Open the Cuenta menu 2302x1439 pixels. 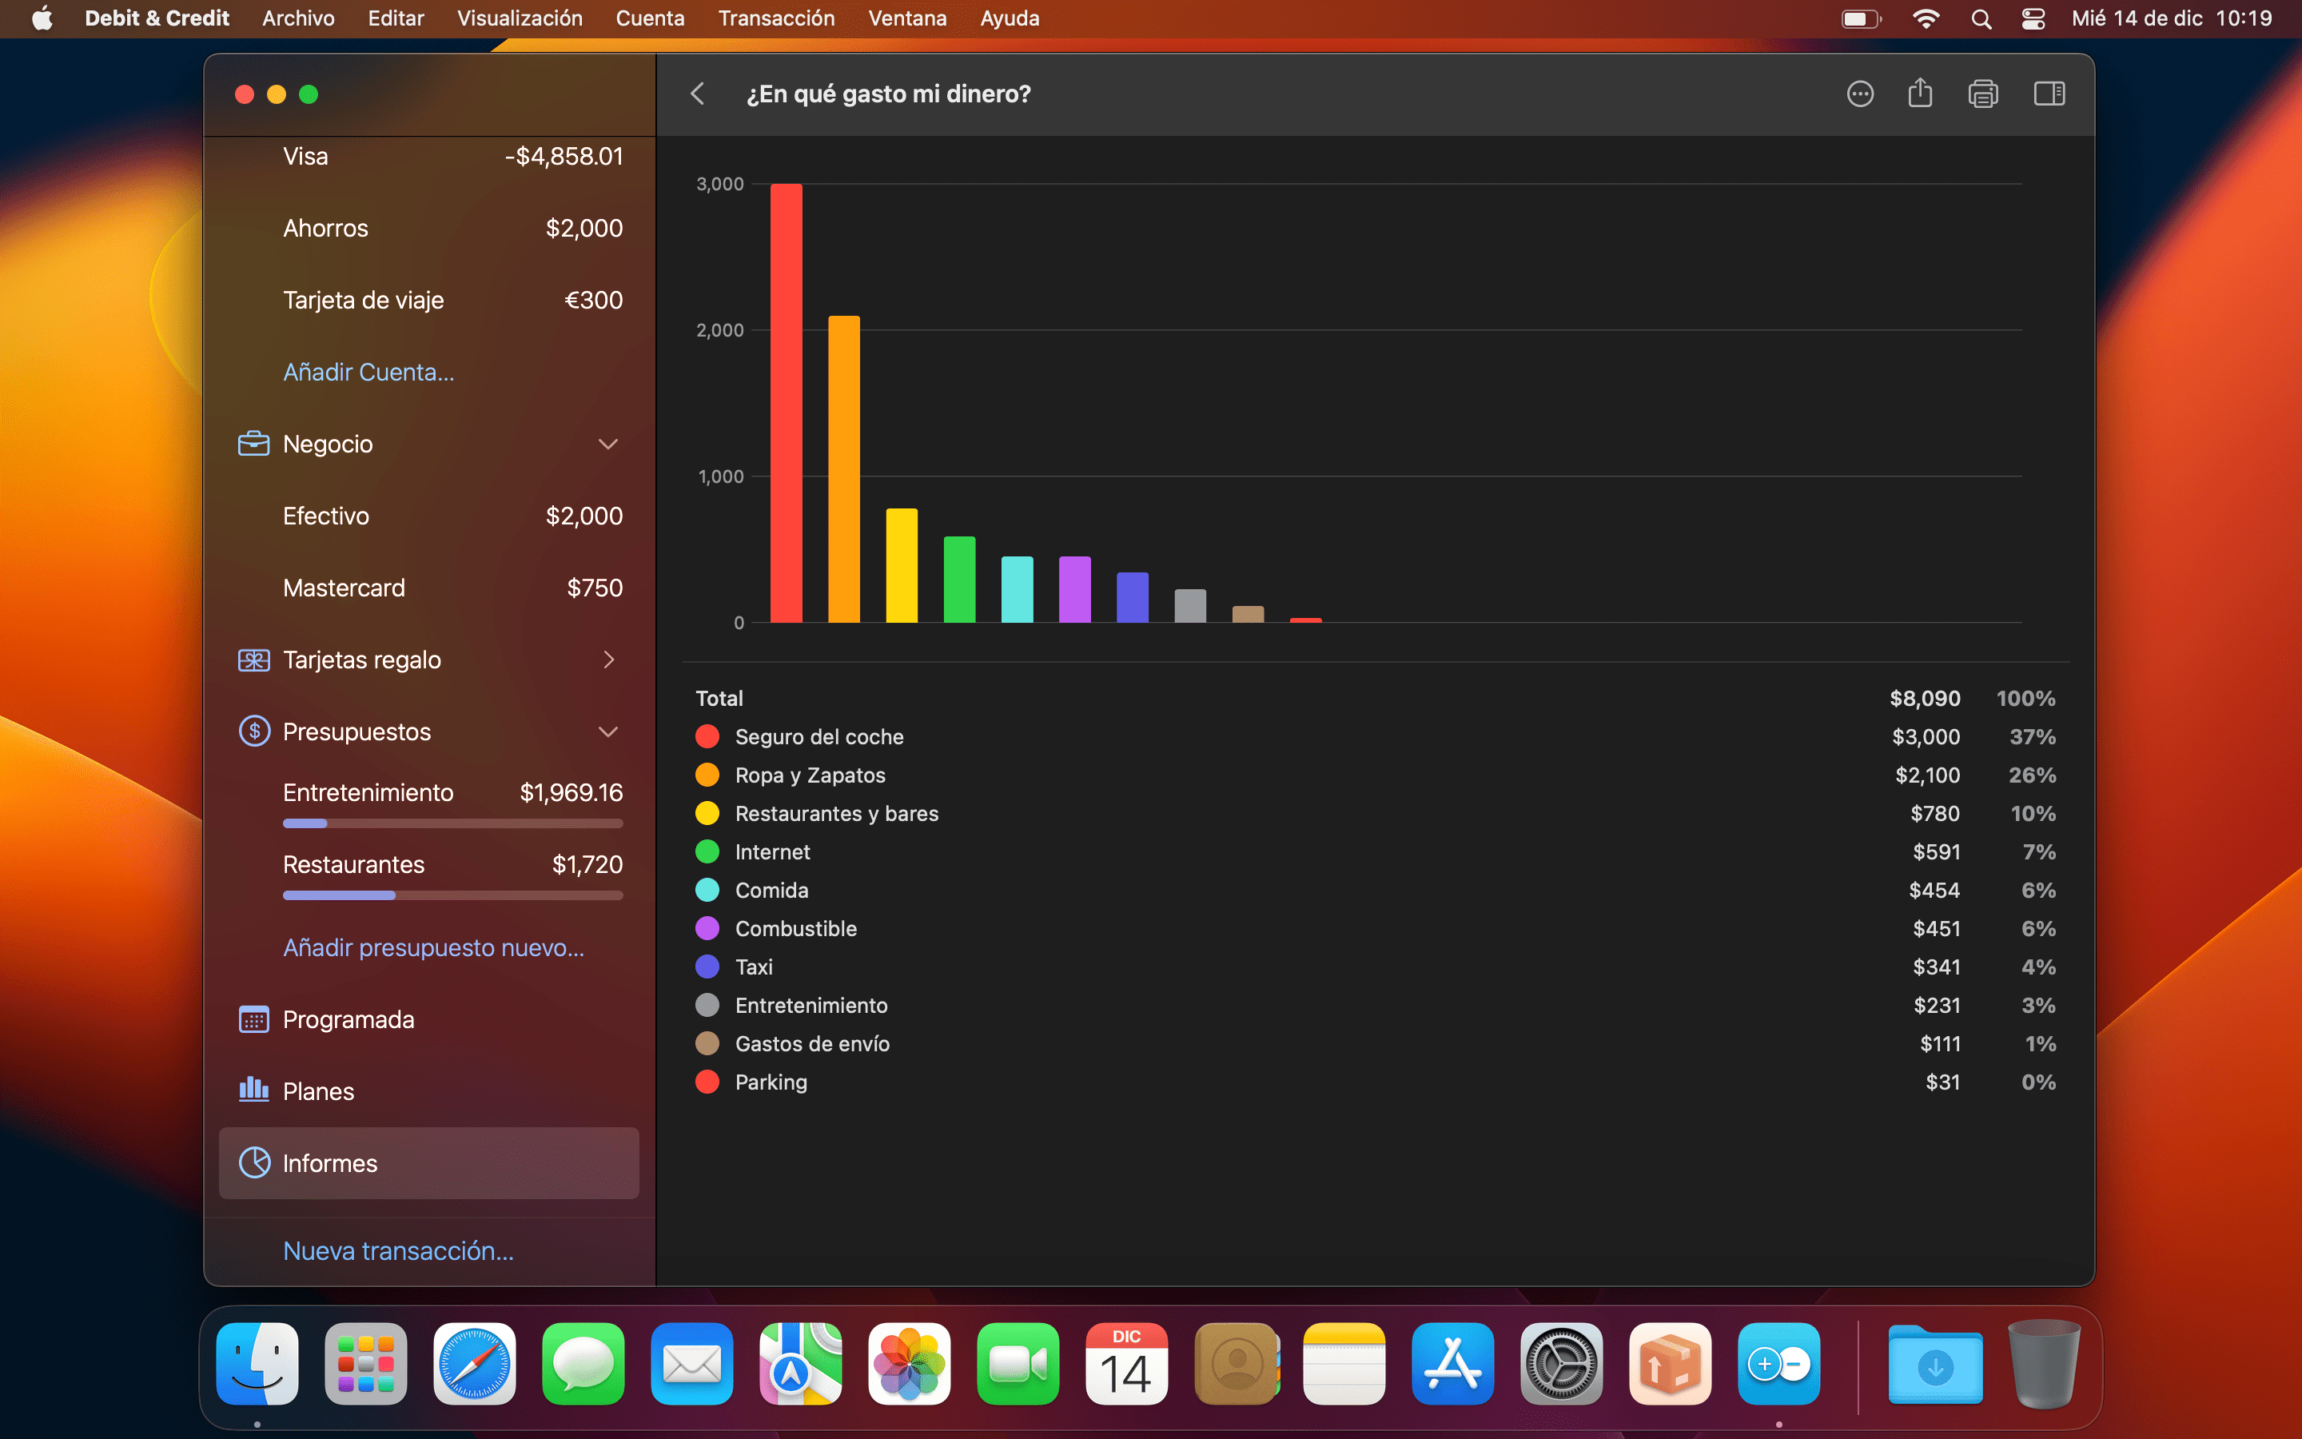(x=650, y=18)
